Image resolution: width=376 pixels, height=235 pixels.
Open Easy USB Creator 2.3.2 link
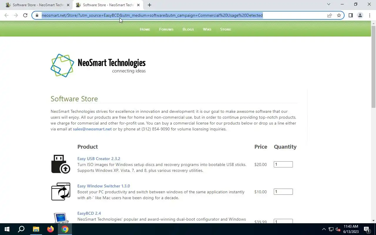pos(99,159)
